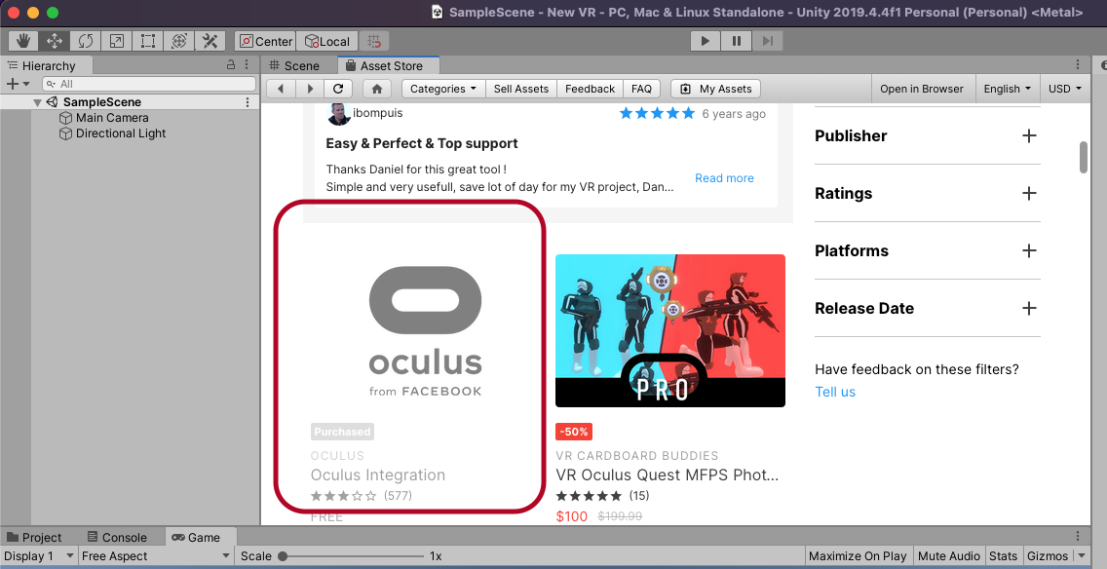Open Asset Store panel options dots
1107x569 pixels.
click(1078, 65)
